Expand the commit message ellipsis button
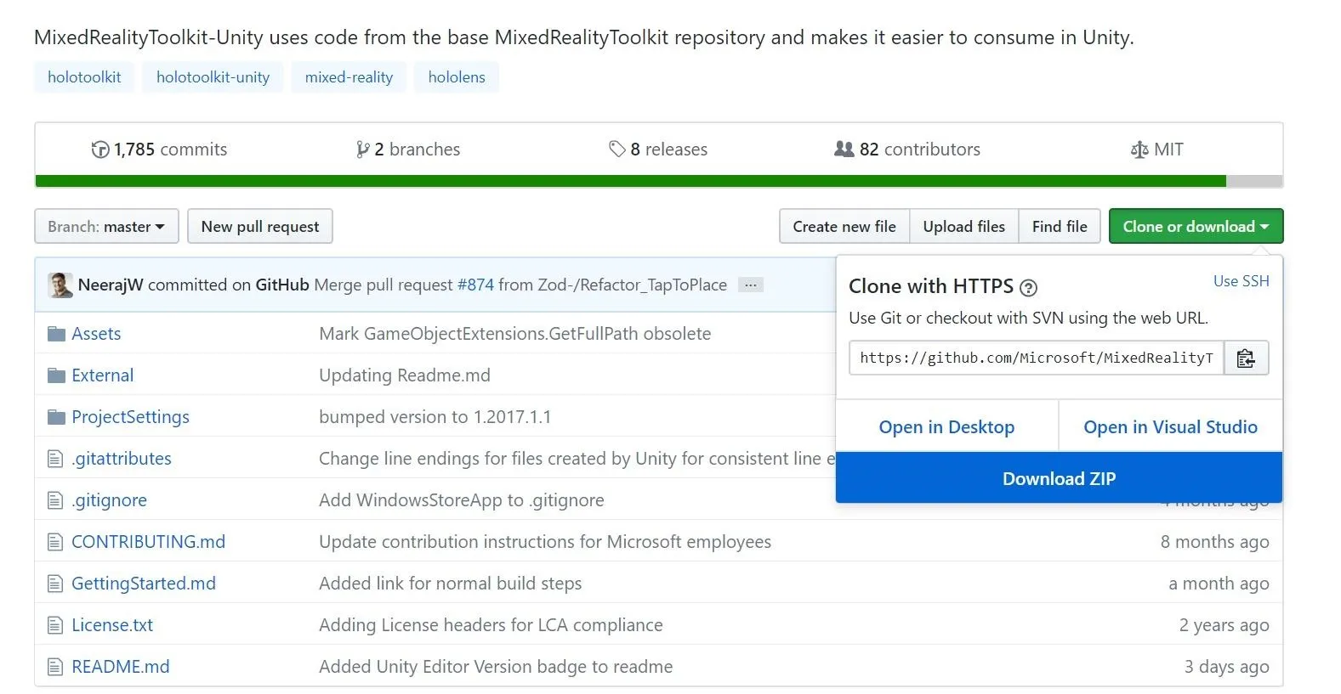The width and height of the screenshot is (1341, 694). pos(750,285)
